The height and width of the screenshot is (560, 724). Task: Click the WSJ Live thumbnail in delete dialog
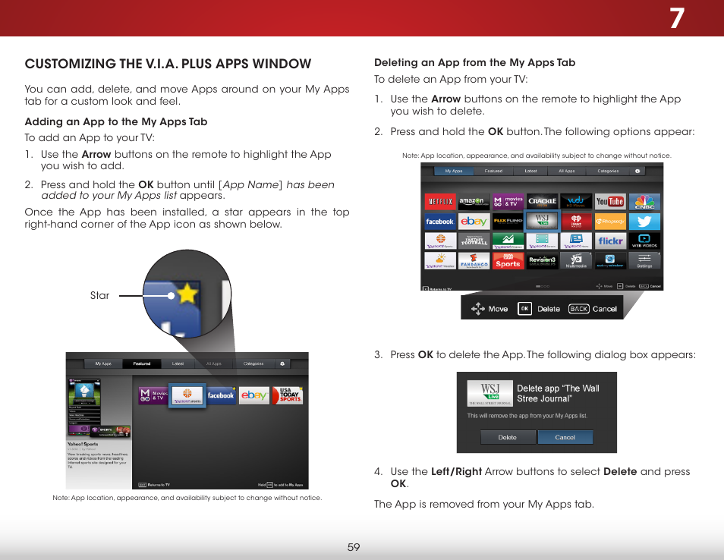pos(490,393)
